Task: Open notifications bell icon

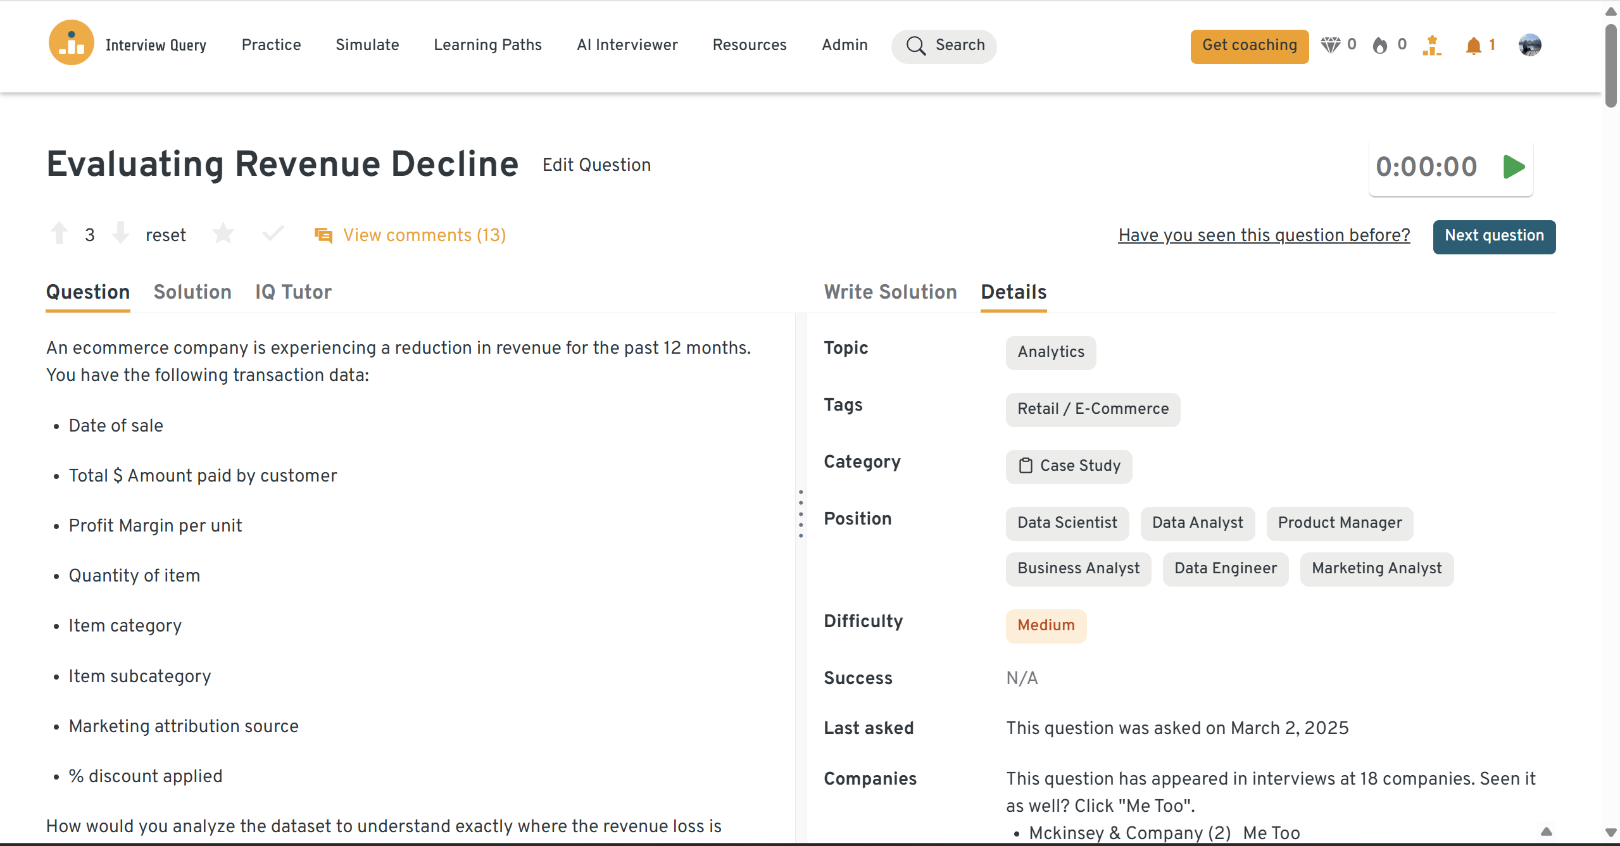Action: pos(1473,46)
